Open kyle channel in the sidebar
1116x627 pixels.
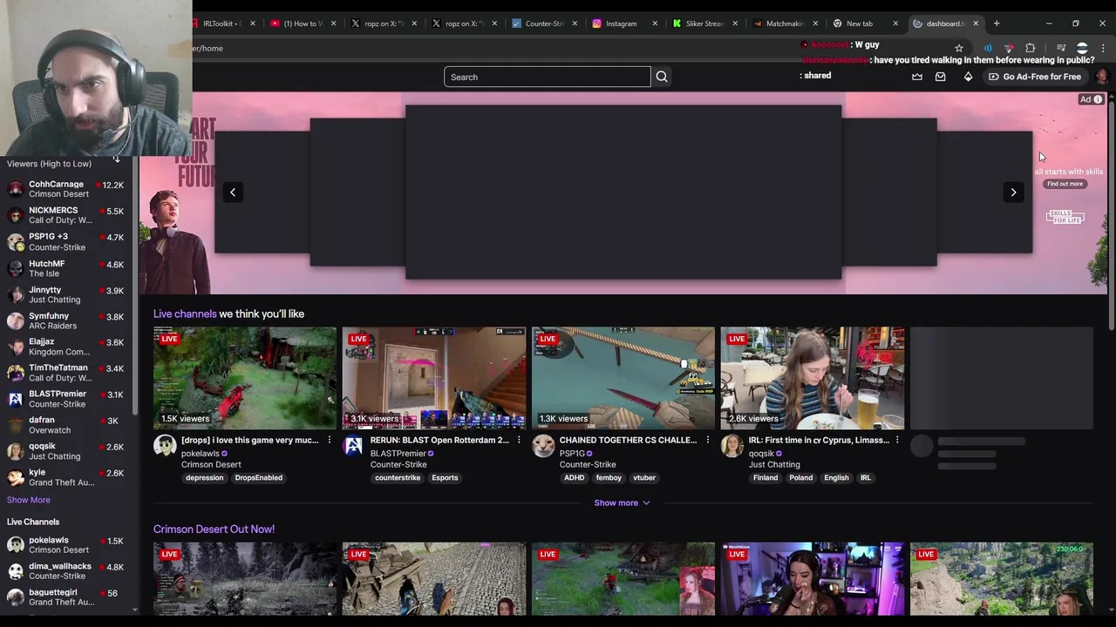(x=67, y=477)
